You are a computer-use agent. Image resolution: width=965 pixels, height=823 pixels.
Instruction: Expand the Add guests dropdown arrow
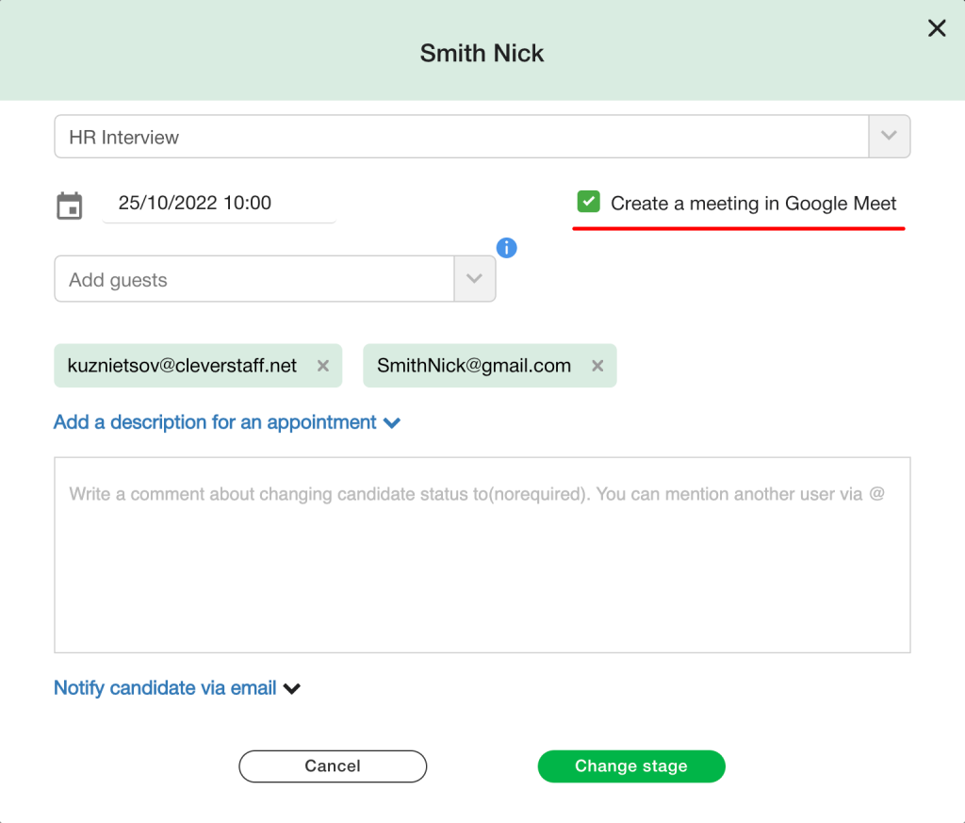tap(475, 280)
